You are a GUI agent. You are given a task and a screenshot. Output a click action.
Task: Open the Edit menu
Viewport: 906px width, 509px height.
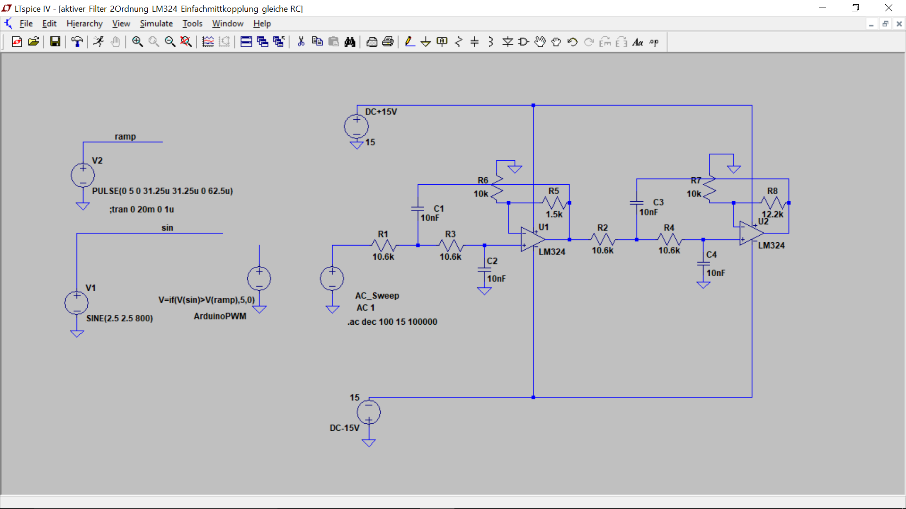49,24
